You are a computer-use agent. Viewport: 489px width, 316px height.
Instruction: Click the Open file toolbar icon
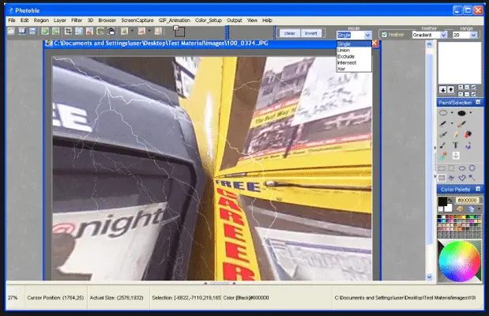point(21,31)
